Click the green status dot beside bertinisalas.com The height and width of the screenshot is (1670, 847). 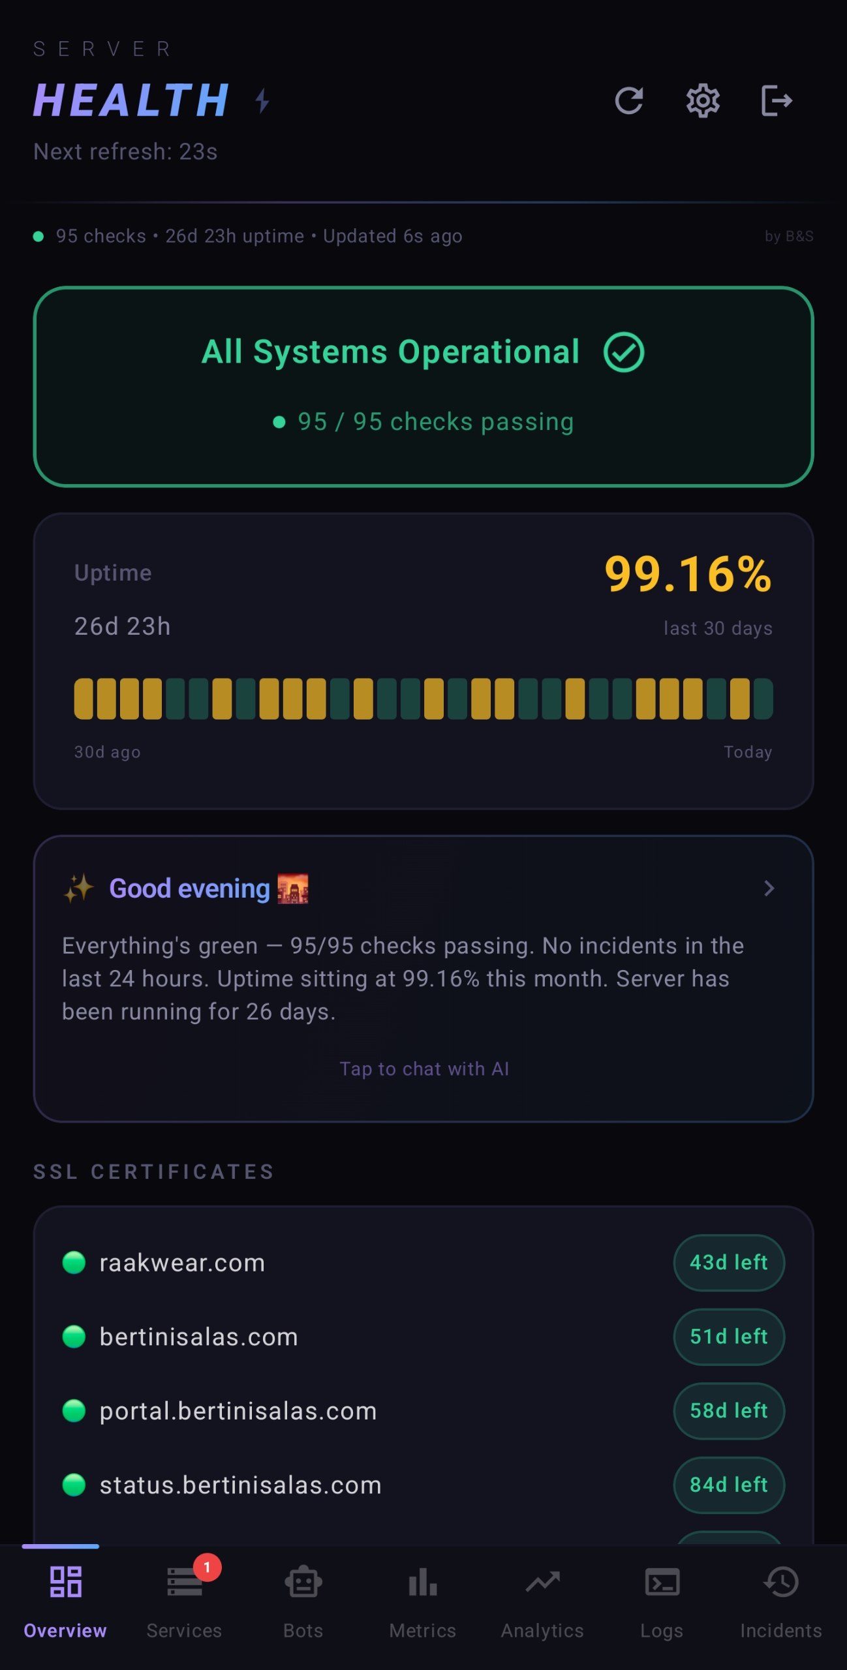74,1336
